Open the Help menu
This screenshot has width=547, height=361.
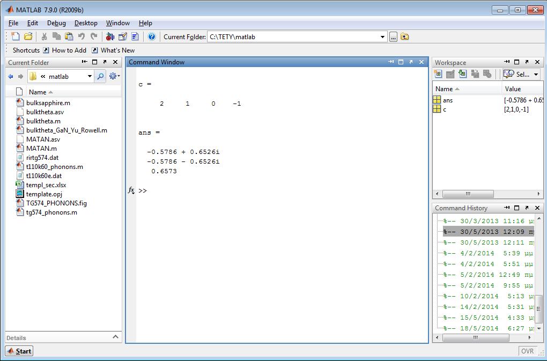(145, 23)
